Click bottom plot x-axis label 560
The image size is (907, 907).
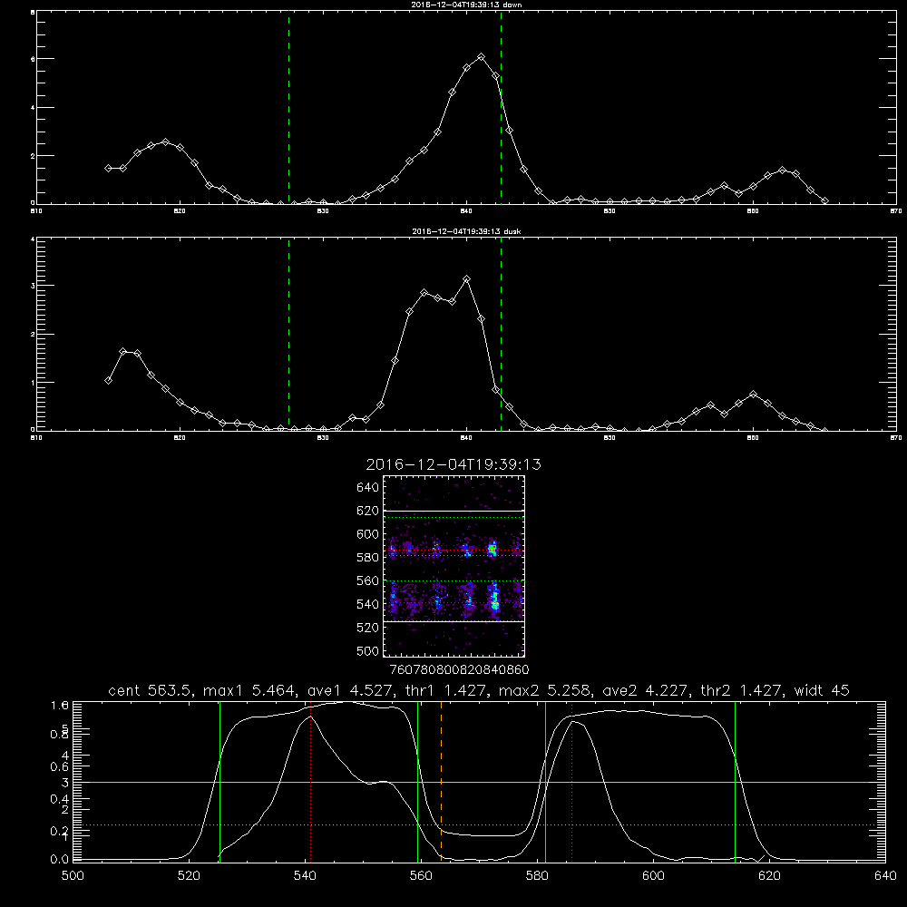click(421, 876)
